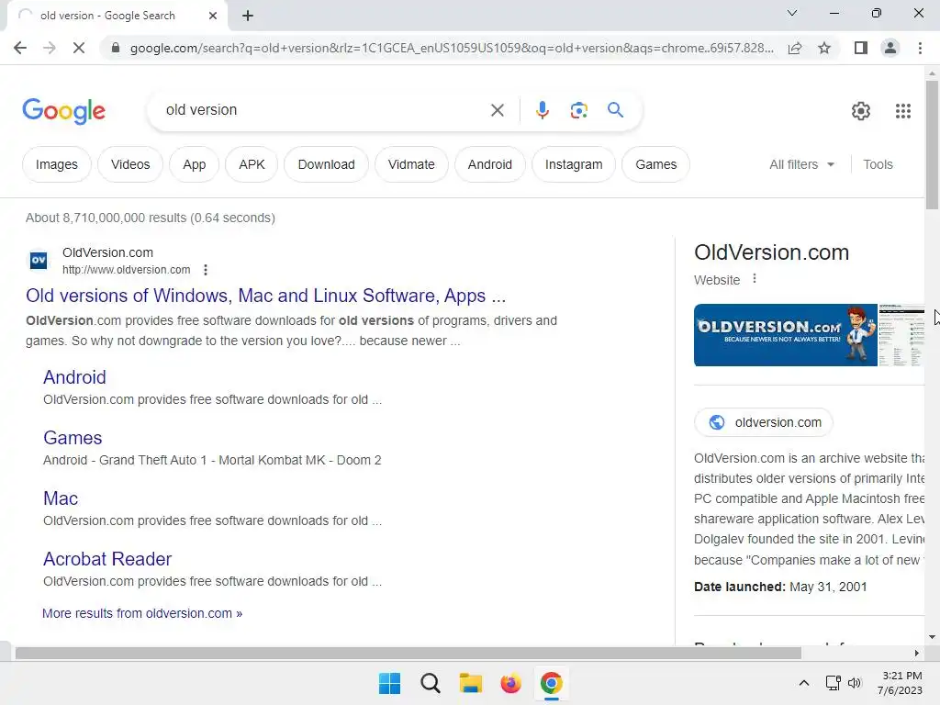Open 'Old versions of Windows, Mac and Linux Software' result

pyautogui.click(x=265, y=296)
